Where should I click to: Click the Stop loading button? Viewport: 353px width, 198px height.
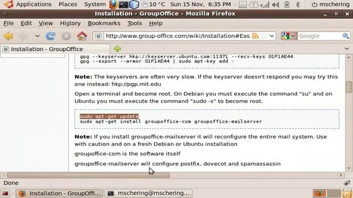(x=66, y=36)
